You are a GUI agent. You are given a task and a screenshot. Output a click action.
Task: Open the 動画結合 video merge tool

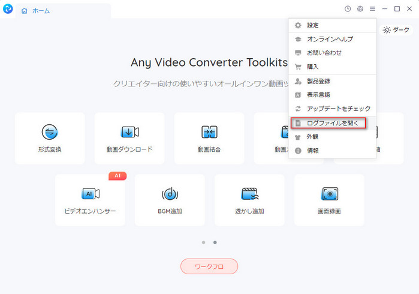[209, 138]
